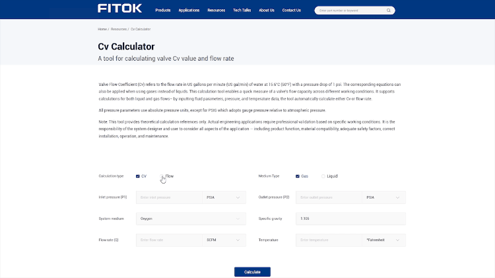Image resolution: width=495 pixels, height=278 pixels.
Task: Click the Cv Calculator breadcrumb
Action: click(141, 29)
